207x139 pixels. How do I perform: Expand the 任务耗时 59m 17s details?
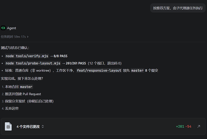(14, 37)
